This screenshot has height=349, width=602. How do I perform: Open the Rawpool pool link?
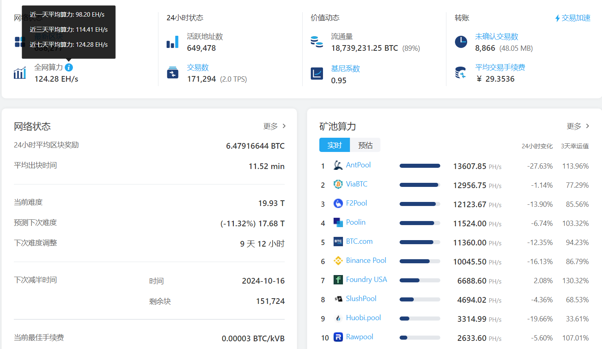tap(360, 337)
